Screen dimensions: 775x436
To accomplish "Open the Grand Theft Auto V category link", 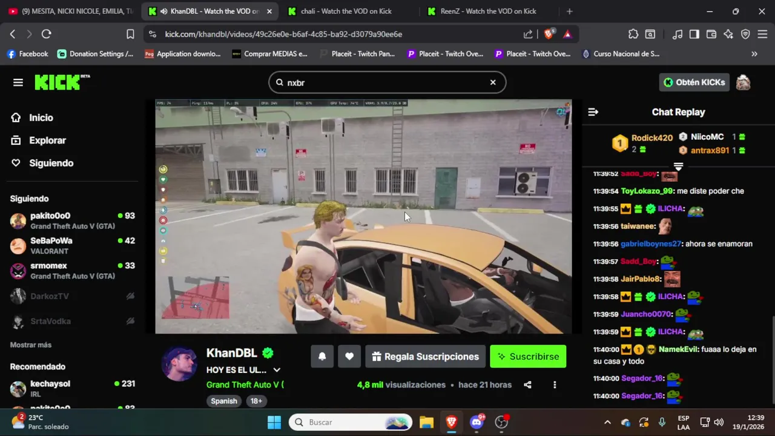I will (245, 385).
